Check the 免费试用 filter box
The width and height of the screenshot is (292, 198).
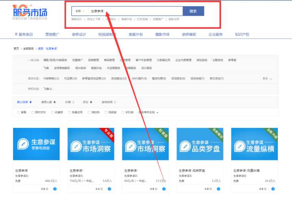(x=69, y=112)
